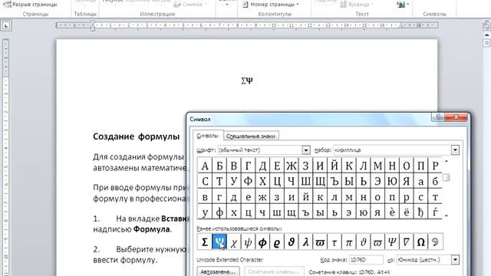Select uppercase Э in the symbol grid

pyautogui.click(x=377, y=181)
